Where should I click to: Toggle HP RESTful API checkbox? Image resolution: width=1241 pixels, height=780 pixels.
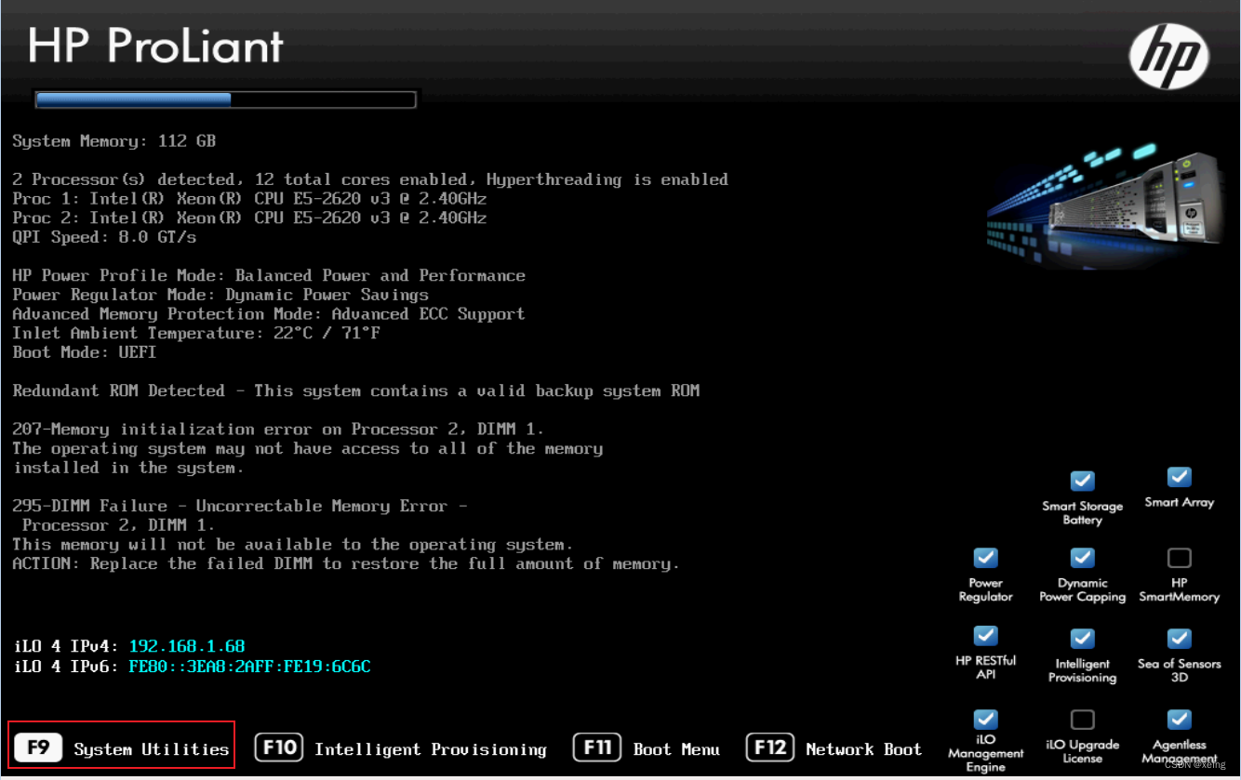pos(985,636)
